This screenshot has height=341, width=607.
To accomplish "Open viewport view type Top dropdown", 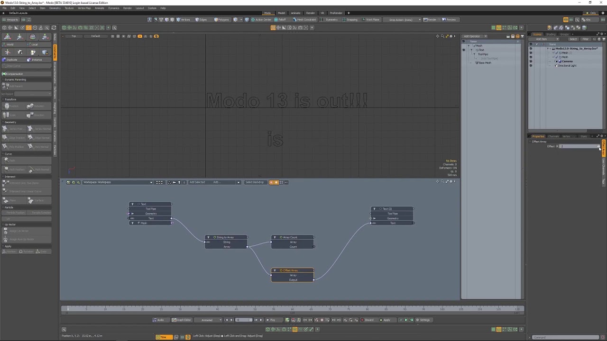I will (x=74, y=36).
